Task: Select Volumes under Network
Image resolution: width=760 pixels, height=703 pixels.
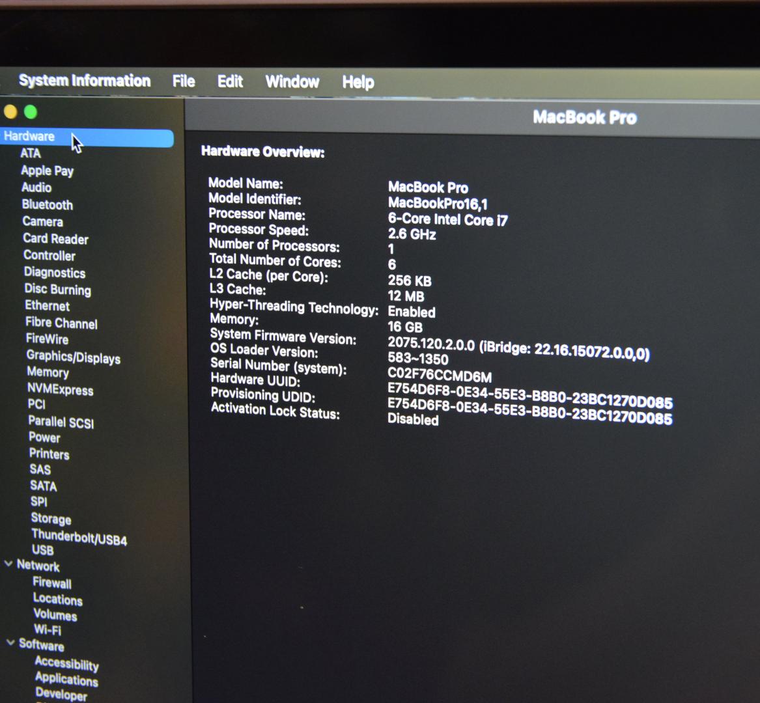Action: pyautogui.click(x=56, y=615)
